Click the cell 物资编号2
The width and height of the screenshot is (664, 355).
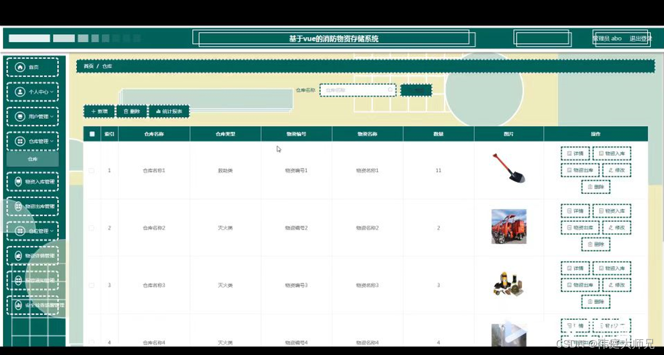click(296, 227)
